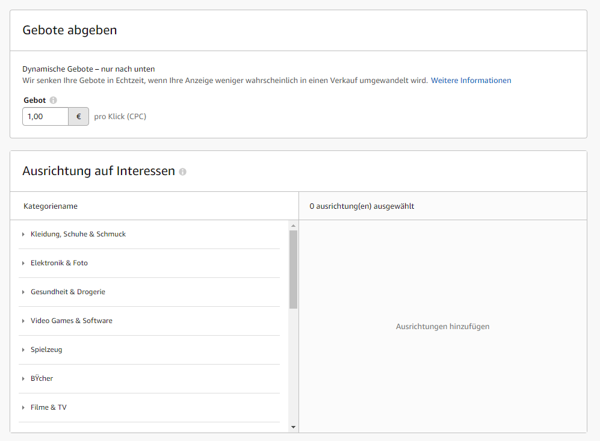Click the '0 ausrichtung(en) ausgewählt' header text
The width and height of the screenshot is (600, 441).
[x=362, y=206]
